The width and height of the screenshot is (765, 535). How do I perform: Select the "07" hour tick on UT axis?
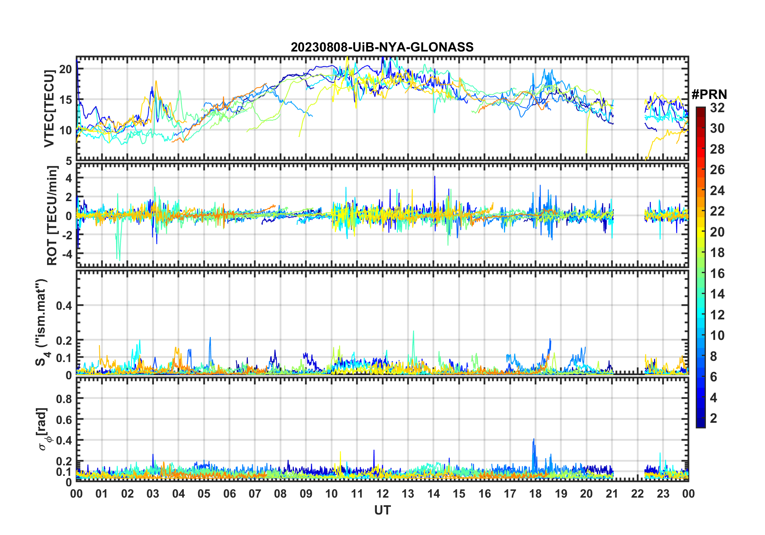tap(255, 494)
